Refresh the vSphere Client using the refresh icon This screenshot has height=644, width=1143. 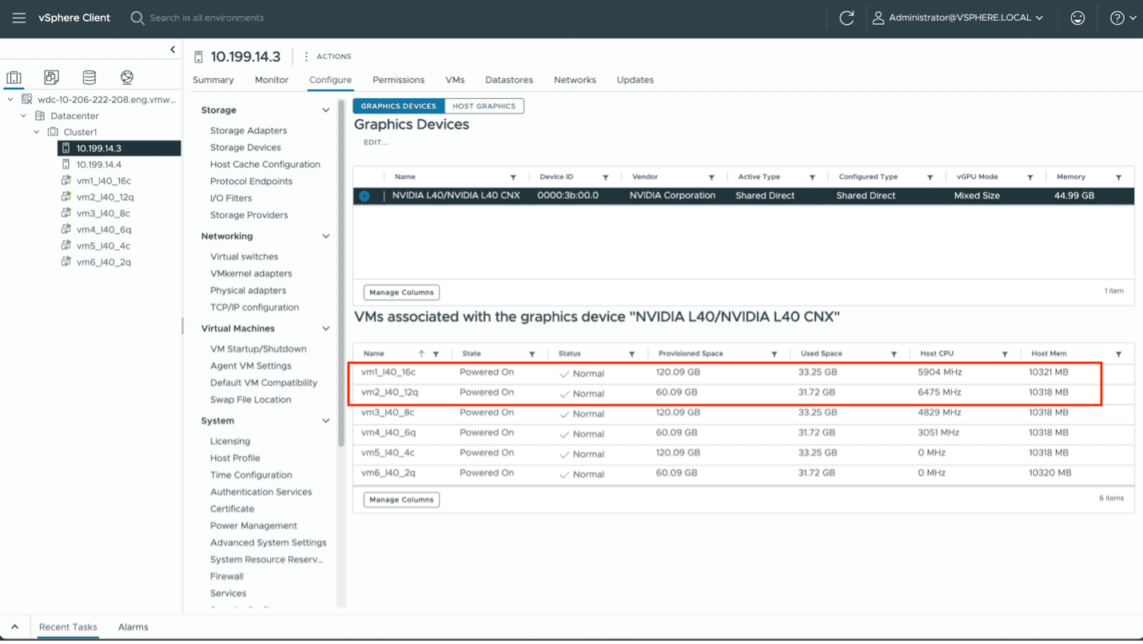846,17
